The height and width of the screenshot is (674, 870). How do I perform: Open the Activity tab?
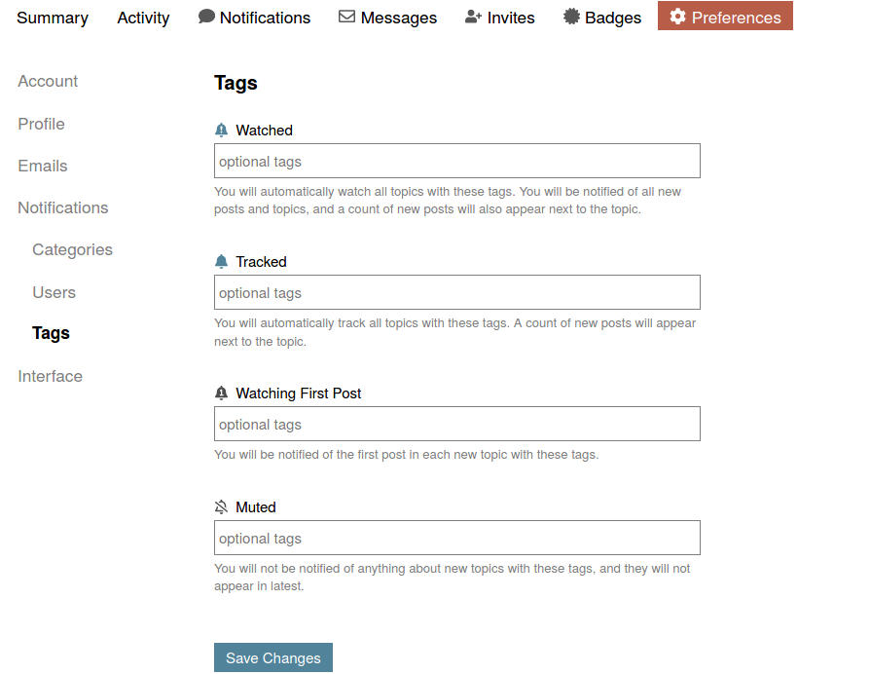143,18
